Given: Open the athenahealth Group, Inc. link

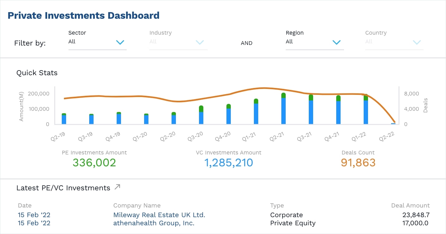Looking at the screenshot, I should point(153,223).
